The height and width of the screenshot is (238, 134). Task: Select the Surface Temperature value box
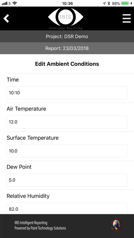[67, 151]
